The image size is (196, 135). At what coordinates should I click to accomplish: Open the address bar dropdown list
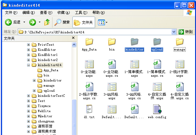(x=174, y=32)
